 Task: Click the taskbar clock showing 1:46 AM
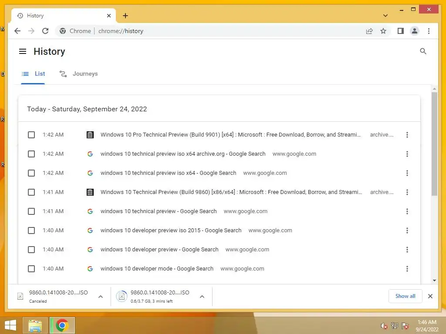(427, 326)
